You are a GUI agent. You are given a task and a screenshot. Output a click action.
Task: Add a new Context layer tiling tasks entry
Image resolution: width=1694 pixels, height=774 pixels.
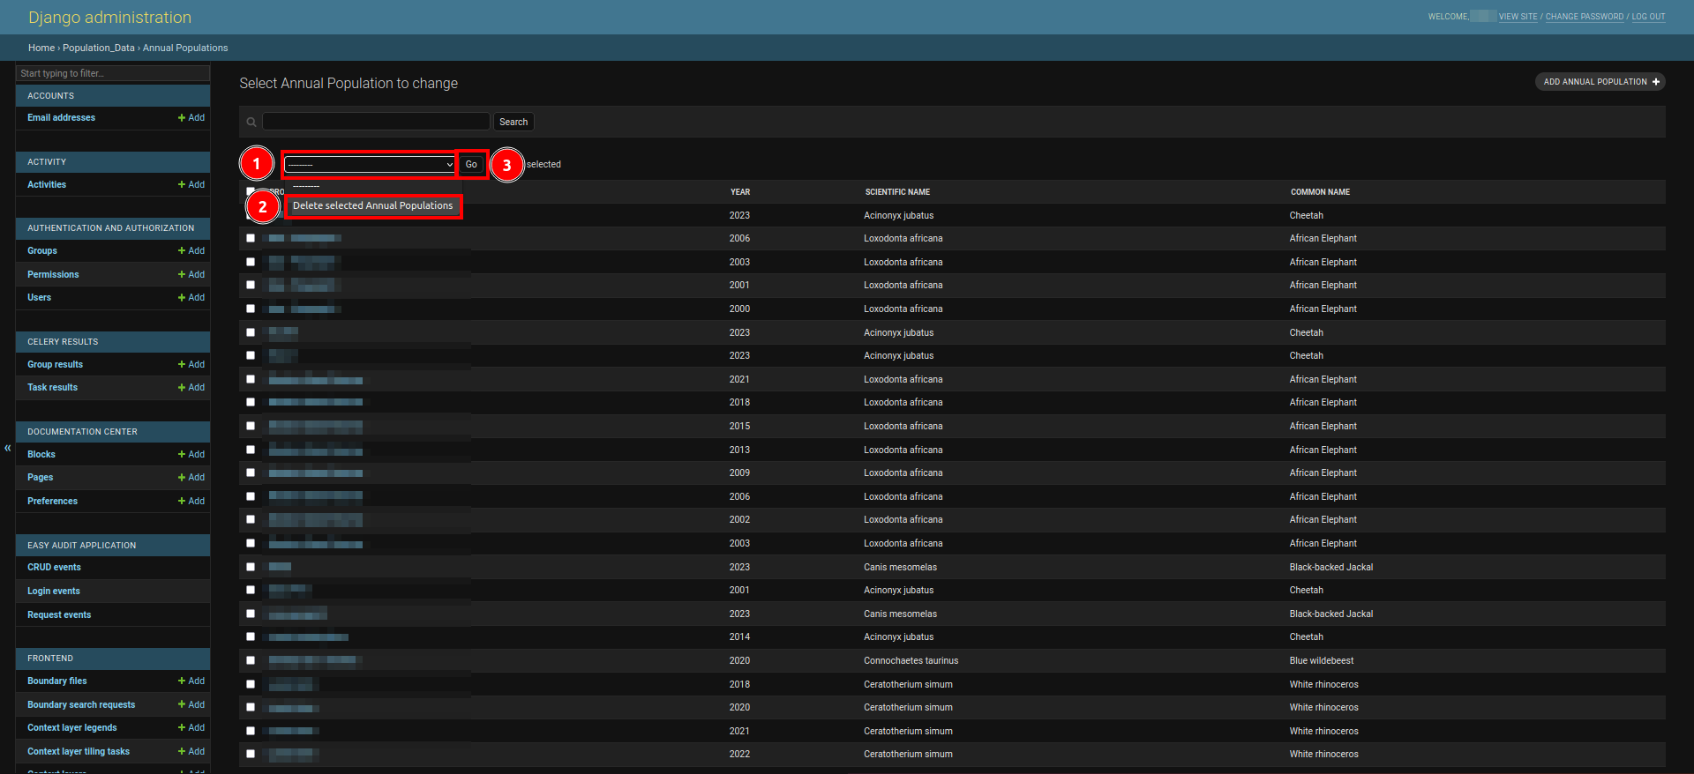click(x=191, y=751)
